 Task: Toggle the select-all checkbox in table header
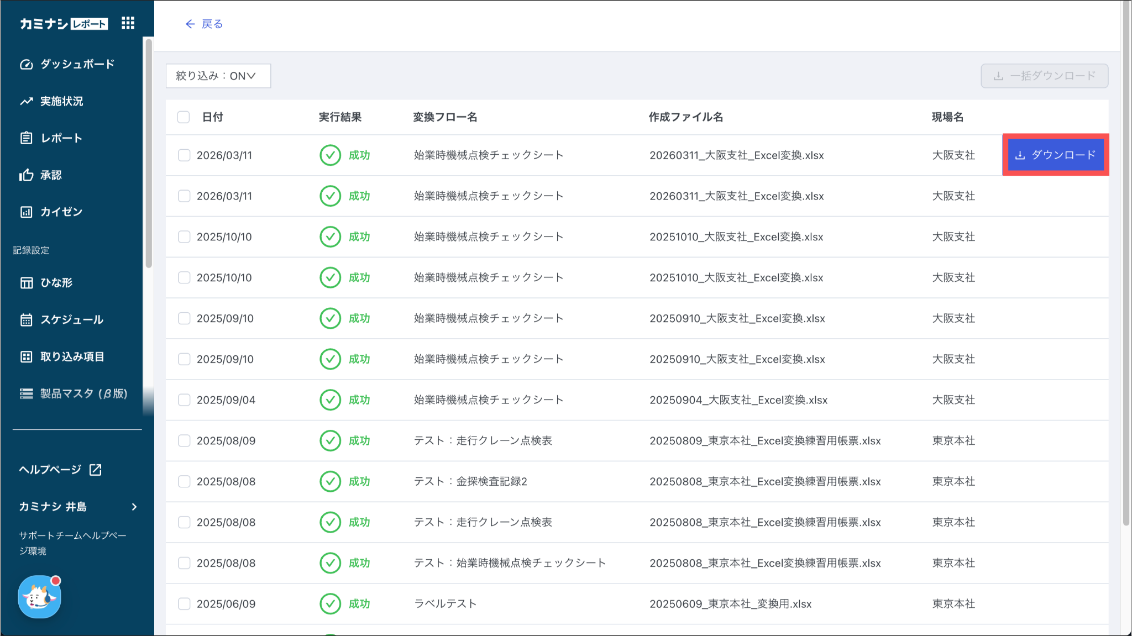point(184,117)
